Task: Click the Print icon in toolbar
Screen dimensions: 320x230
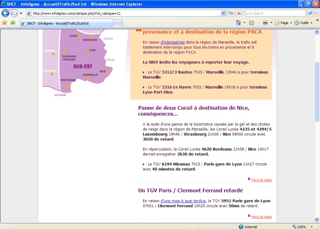Action: [x=265, y=23]
